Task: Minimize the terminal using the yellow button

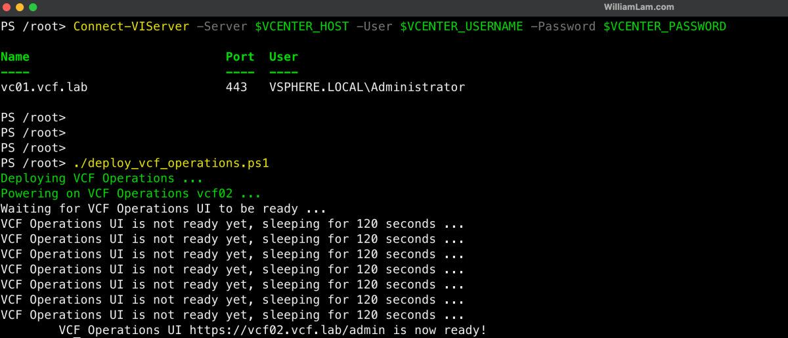Action: tap(19, 7)
